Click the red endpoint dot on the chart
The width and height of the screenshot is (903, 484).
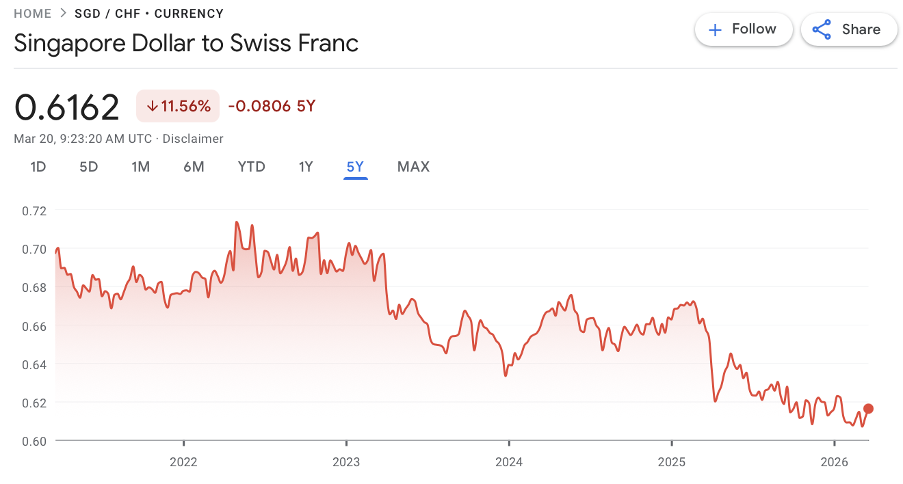pyautogui.click(x=867, y=408)
